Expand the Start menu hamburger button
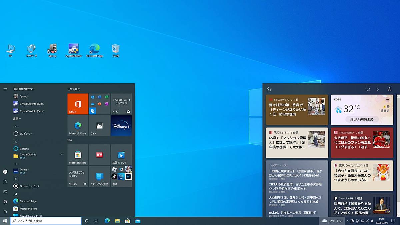 click(5, 89)
